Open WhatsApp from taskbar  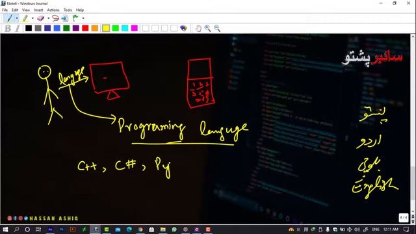(174, 229)
